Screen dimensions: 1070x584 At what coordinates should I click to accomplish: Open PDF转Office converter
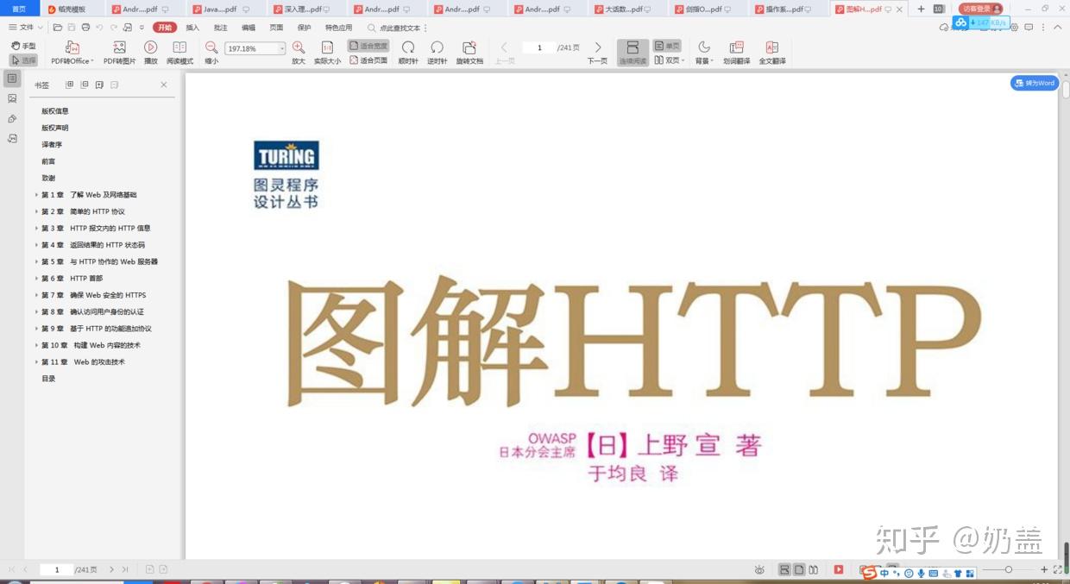point(72,53)
